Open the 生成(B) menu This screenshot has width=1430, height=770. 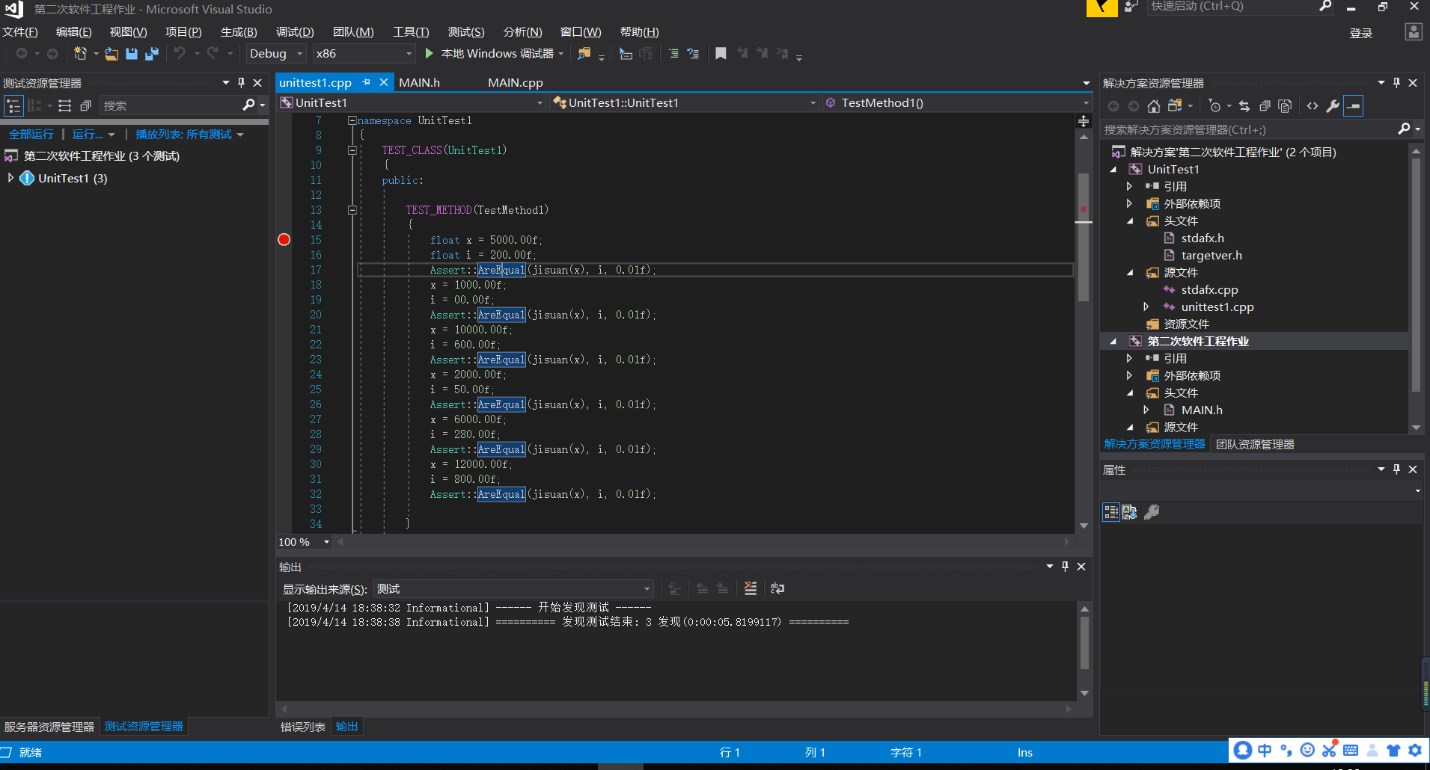(239, 31)
